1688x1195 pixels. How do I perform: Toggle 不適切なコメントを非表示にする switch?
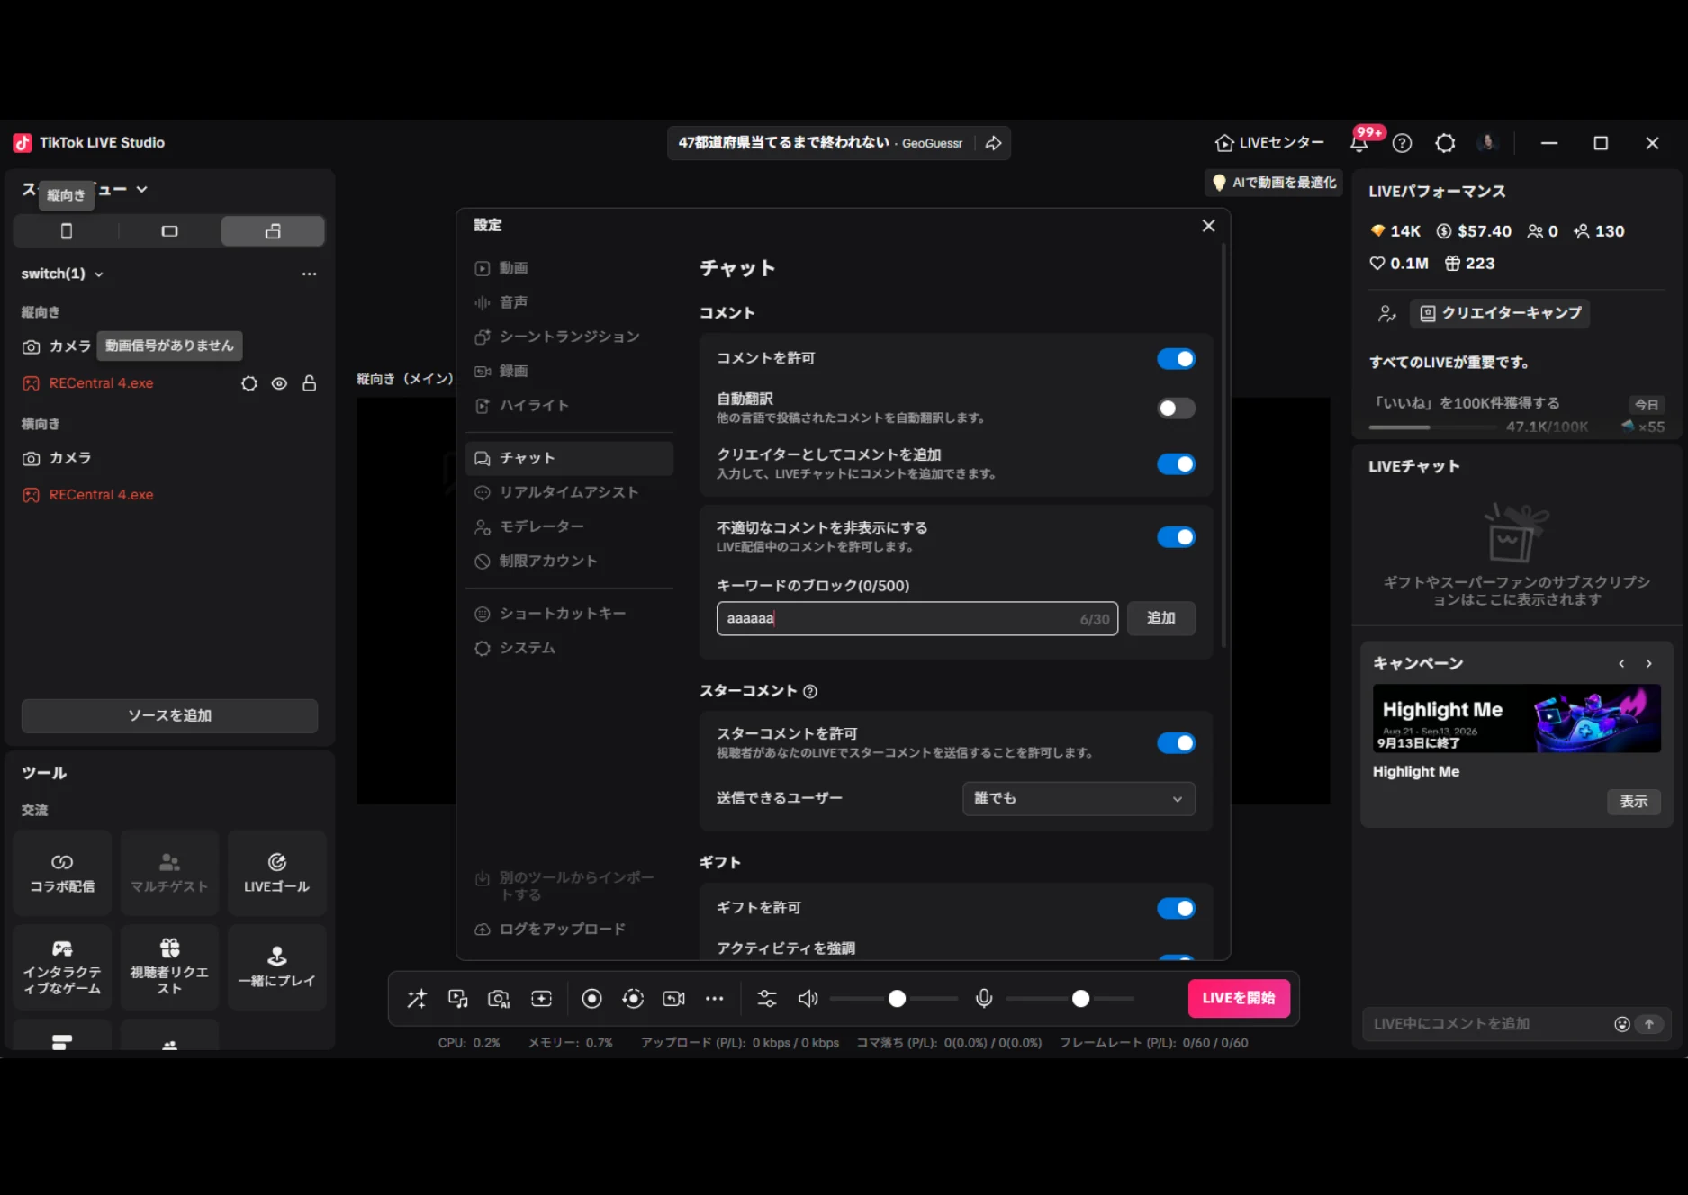(x=1176, y=537)
